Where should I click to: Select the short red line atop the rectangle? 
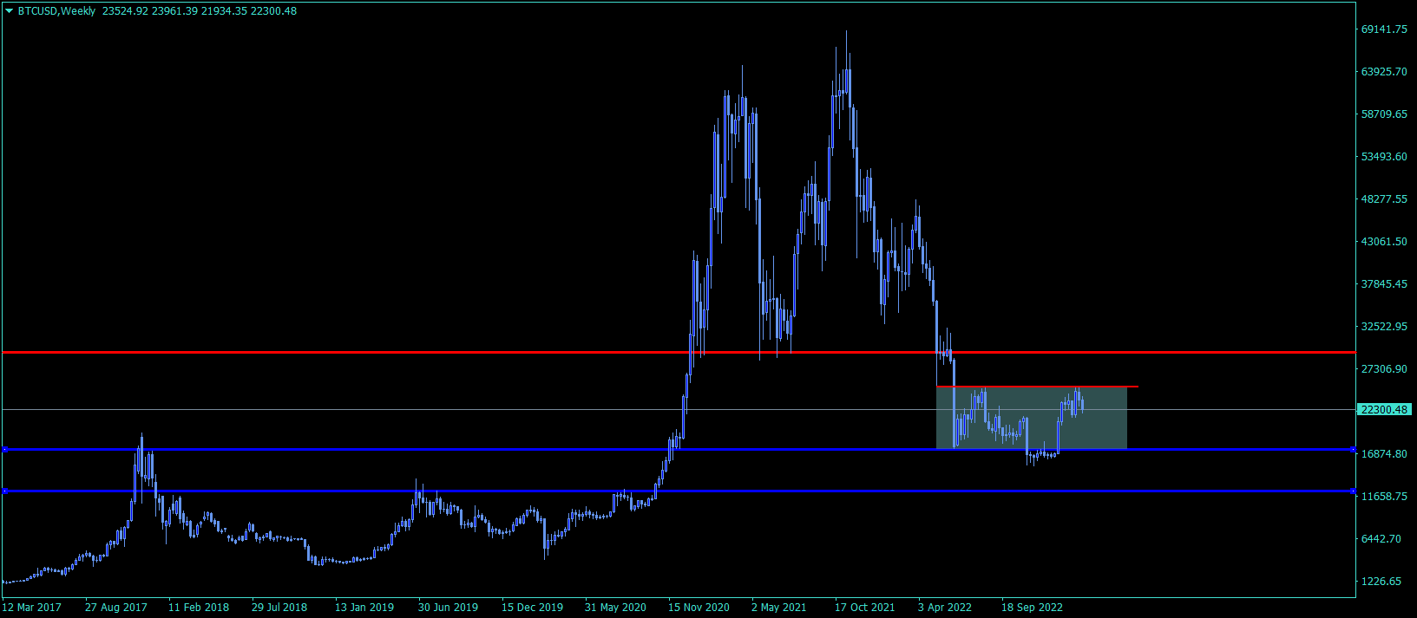(x=1037, y=387)
